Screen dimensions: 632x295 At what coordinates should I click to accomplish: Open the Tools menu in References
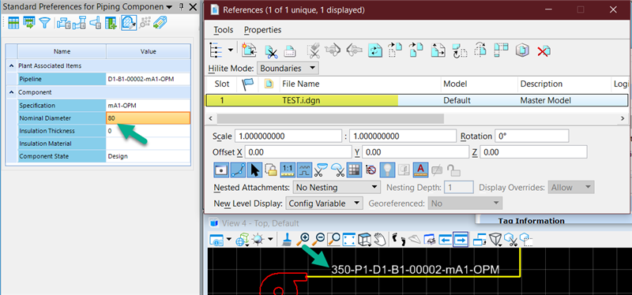224,30
